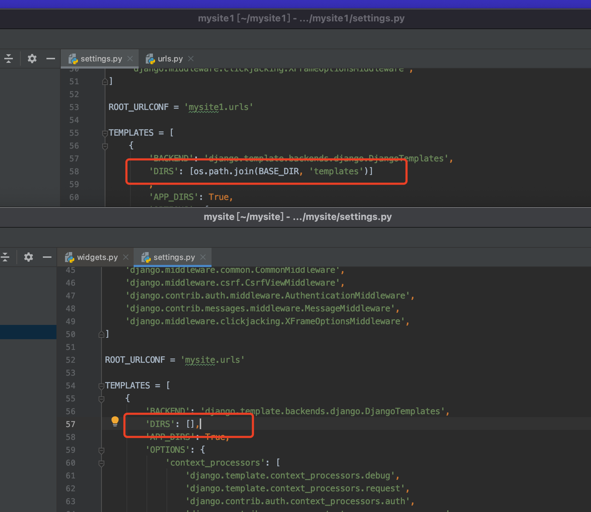Close settings.py tab in mysite window
591x512 pixels.
point(203,257)
